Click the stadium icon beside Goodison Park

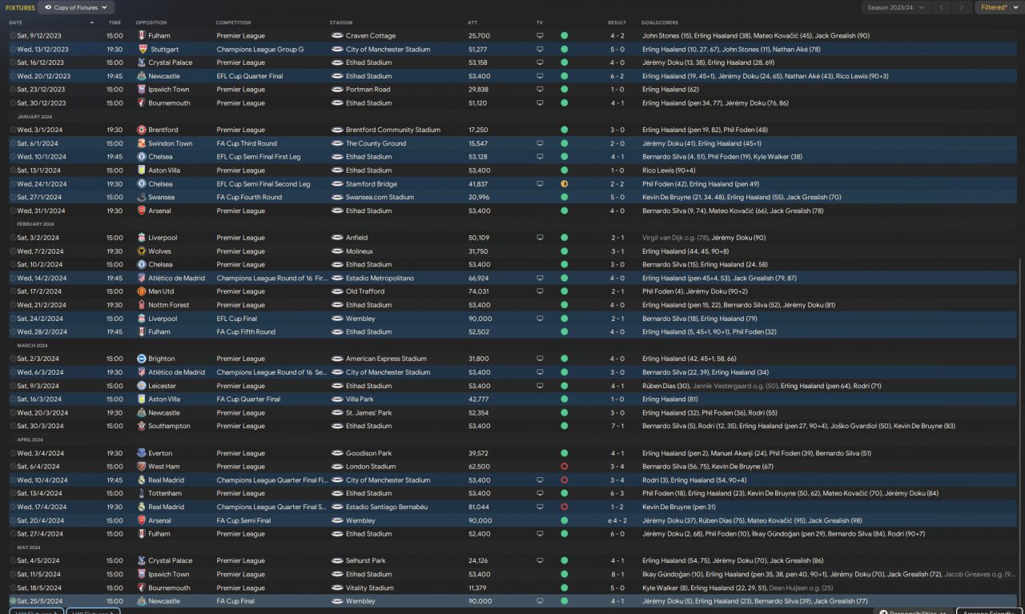tap(337, 453)
